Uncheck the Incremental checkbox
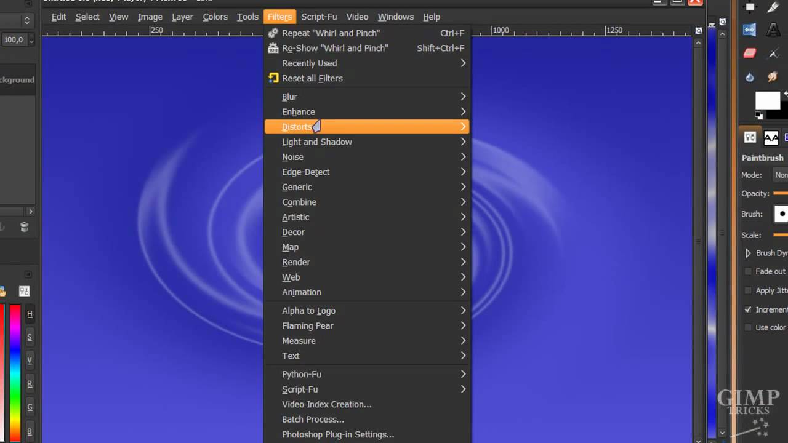 (748, 309)
